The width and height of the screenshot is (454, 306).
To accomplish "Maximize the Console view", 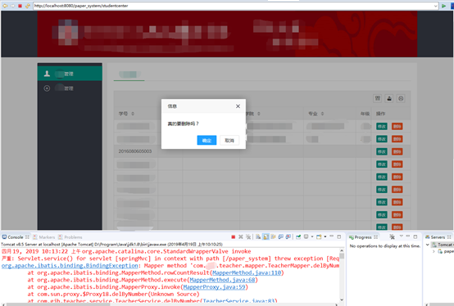I will click(x=338, y=236).
